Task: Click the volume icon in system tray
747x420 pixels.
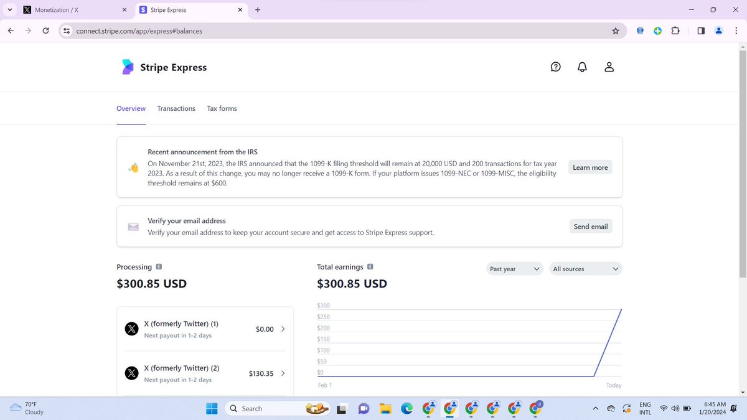Action: pyautogui.click(x=675, y=409)
